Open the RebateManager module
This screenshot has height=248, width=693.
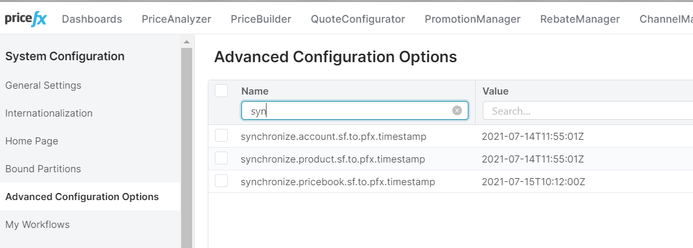coord(580,19)
